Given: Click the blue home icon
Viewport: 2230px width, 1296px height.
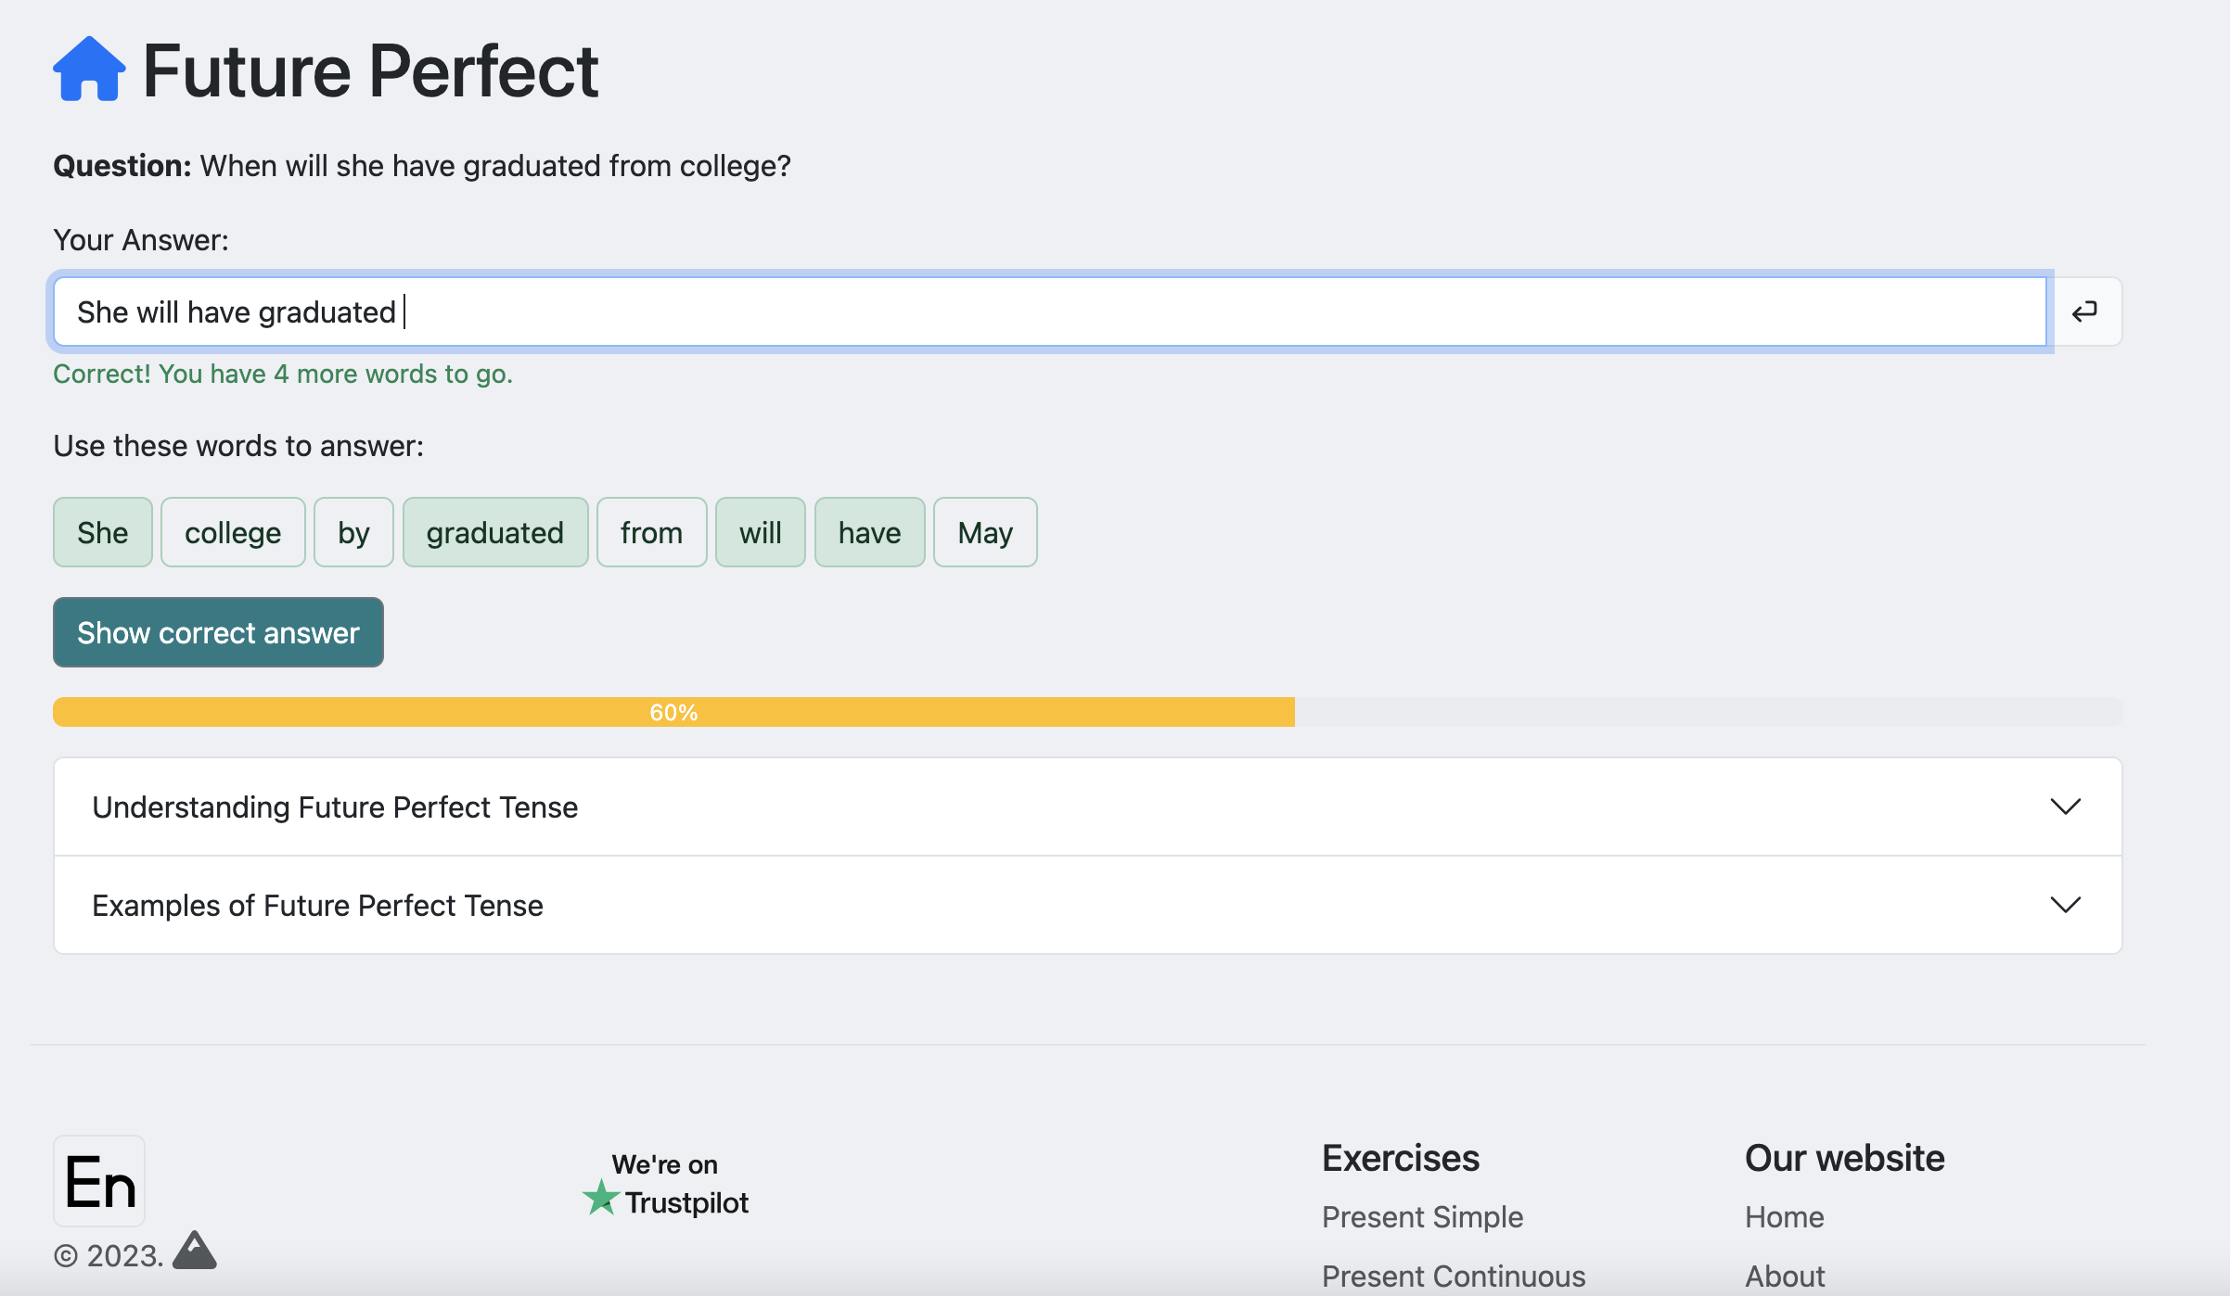Looking at the screenshot, I should point(89,70).
